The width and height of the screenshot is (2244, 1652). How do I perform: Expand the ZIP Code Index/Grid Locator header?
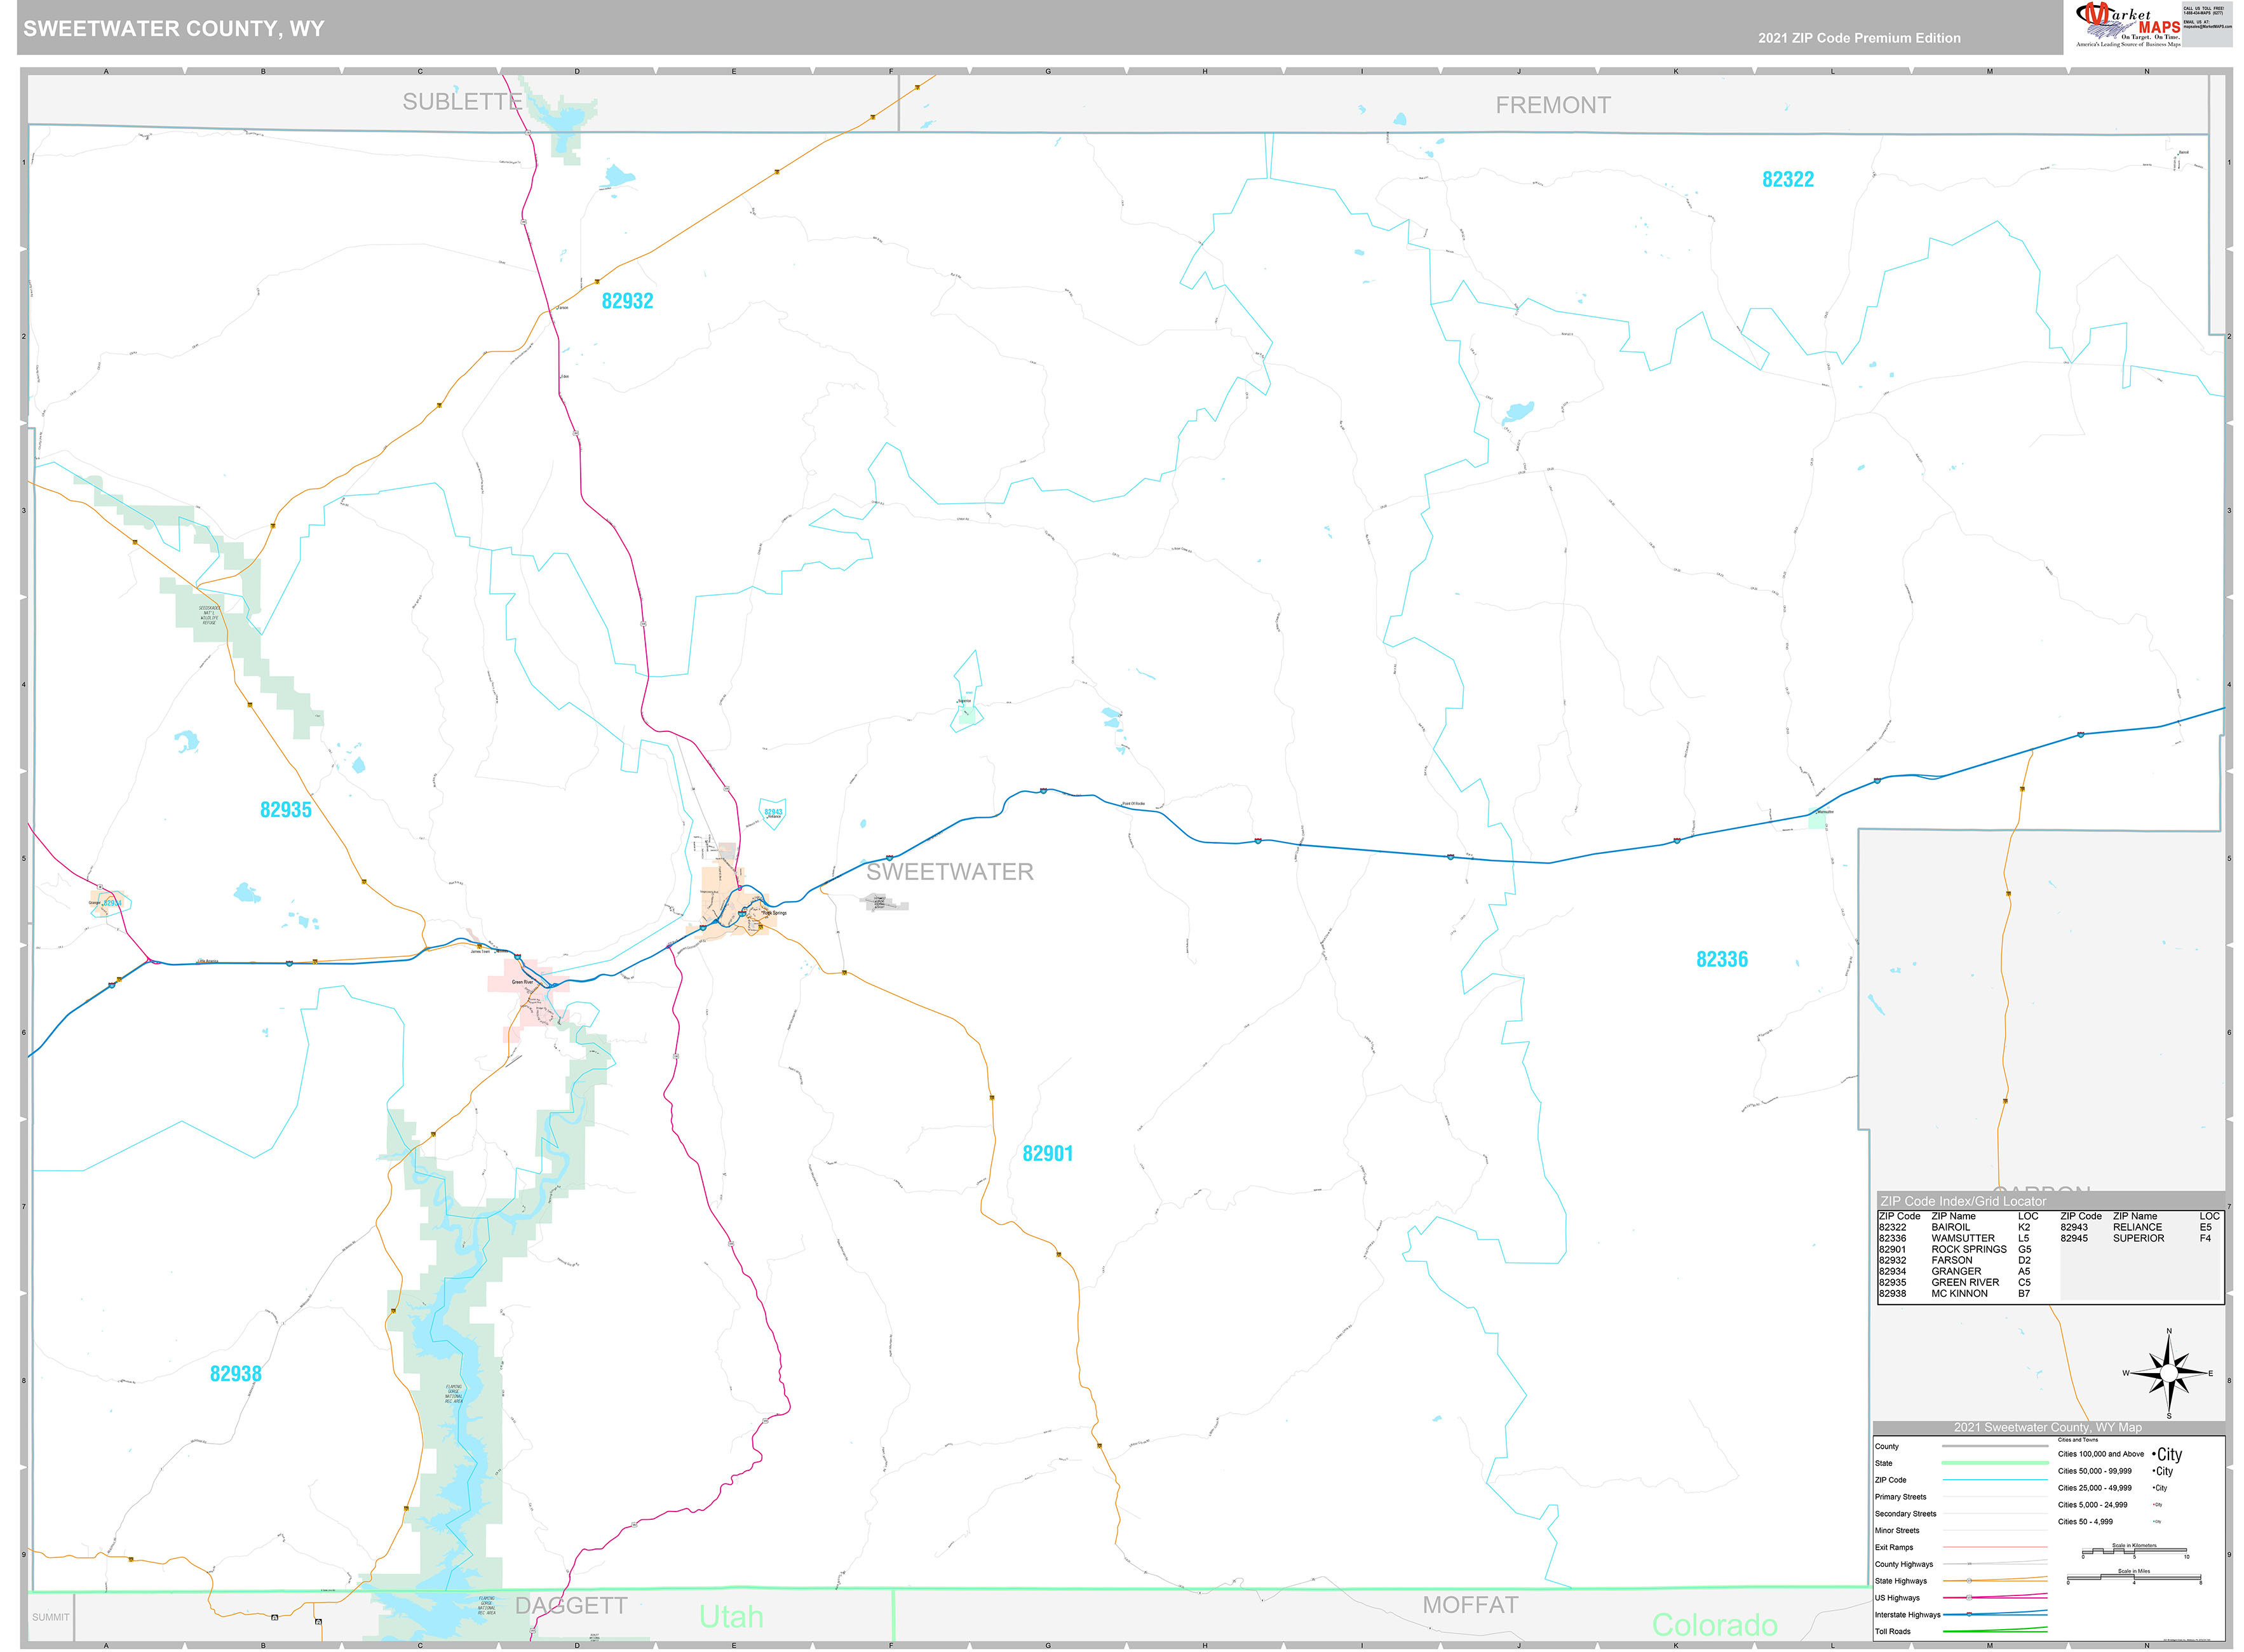pos(1963,1201)
